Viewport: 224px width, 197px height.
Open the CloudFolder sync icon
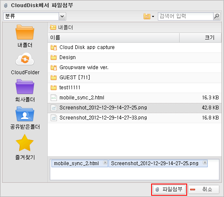coord(25,59)
